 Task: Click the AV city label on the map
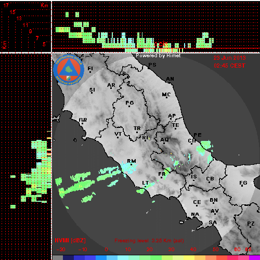(215, 211)
